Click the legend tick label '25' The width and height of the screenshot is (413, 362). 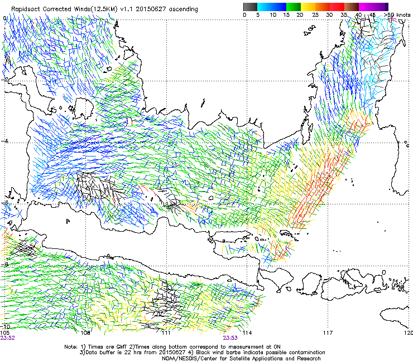tap(315, 15)
